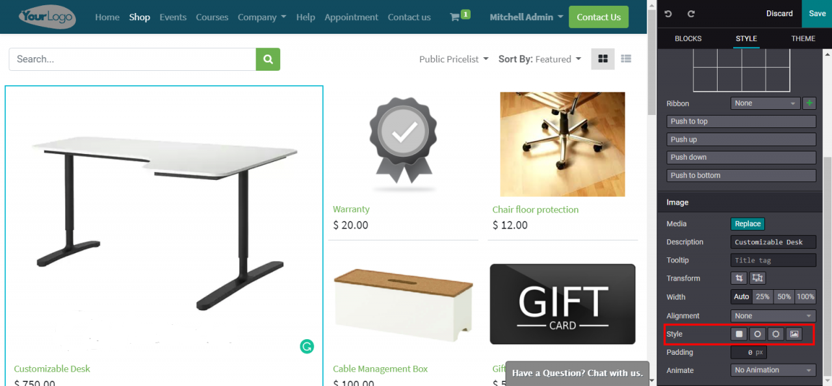Apply the circle image style
The height and width of the screenshot is (386, 832).
[x=757, y=334]
